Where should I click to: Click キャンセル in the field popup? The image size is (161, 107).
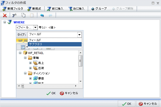tap(69, 93)
